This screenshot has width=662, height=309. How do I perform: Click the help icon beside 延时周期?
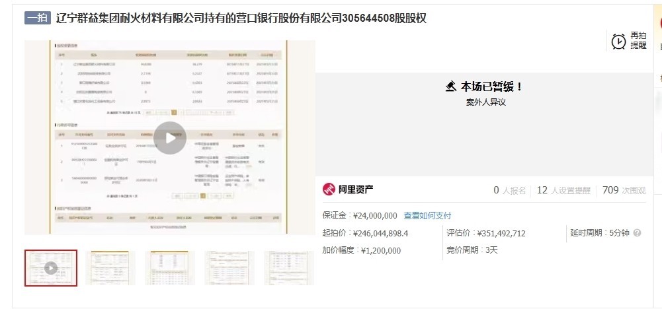(637, 233)
